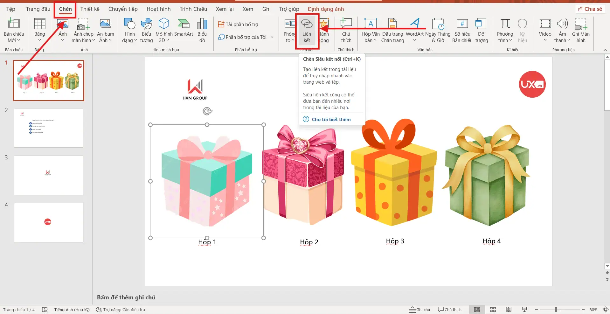Switch to Reading view in status bar
Screen dimensions: 610x314
[509, 310]
